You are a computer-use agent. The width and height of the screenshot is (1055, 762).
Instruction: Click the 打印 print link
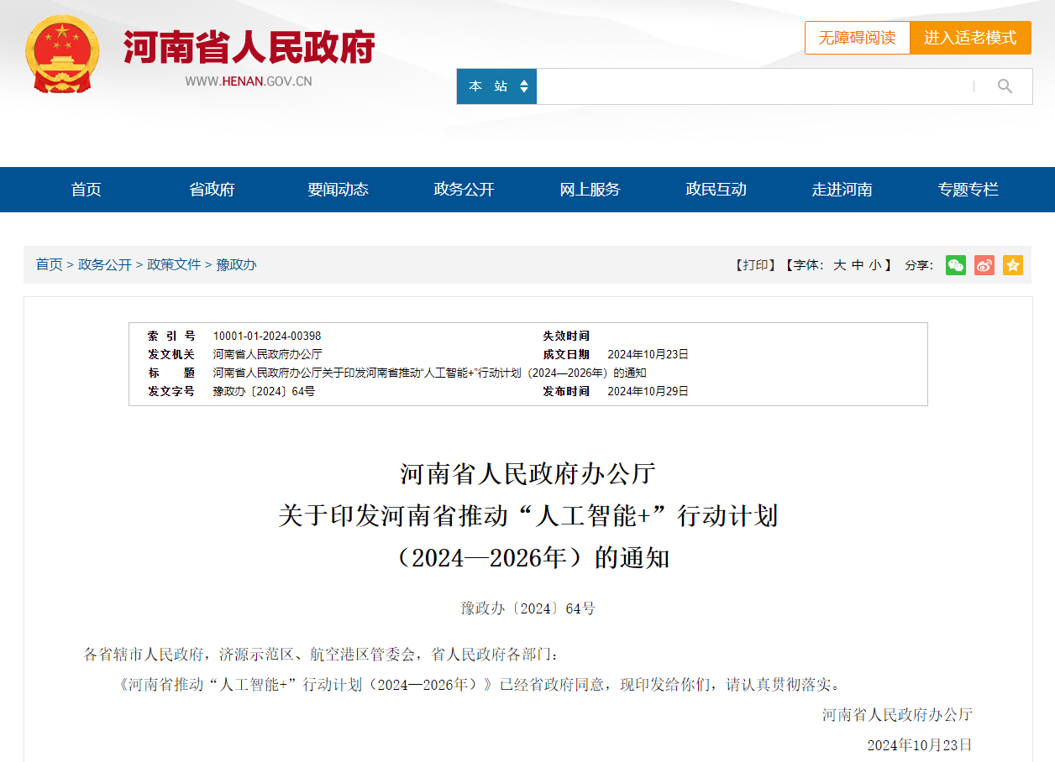coord(755,265)
